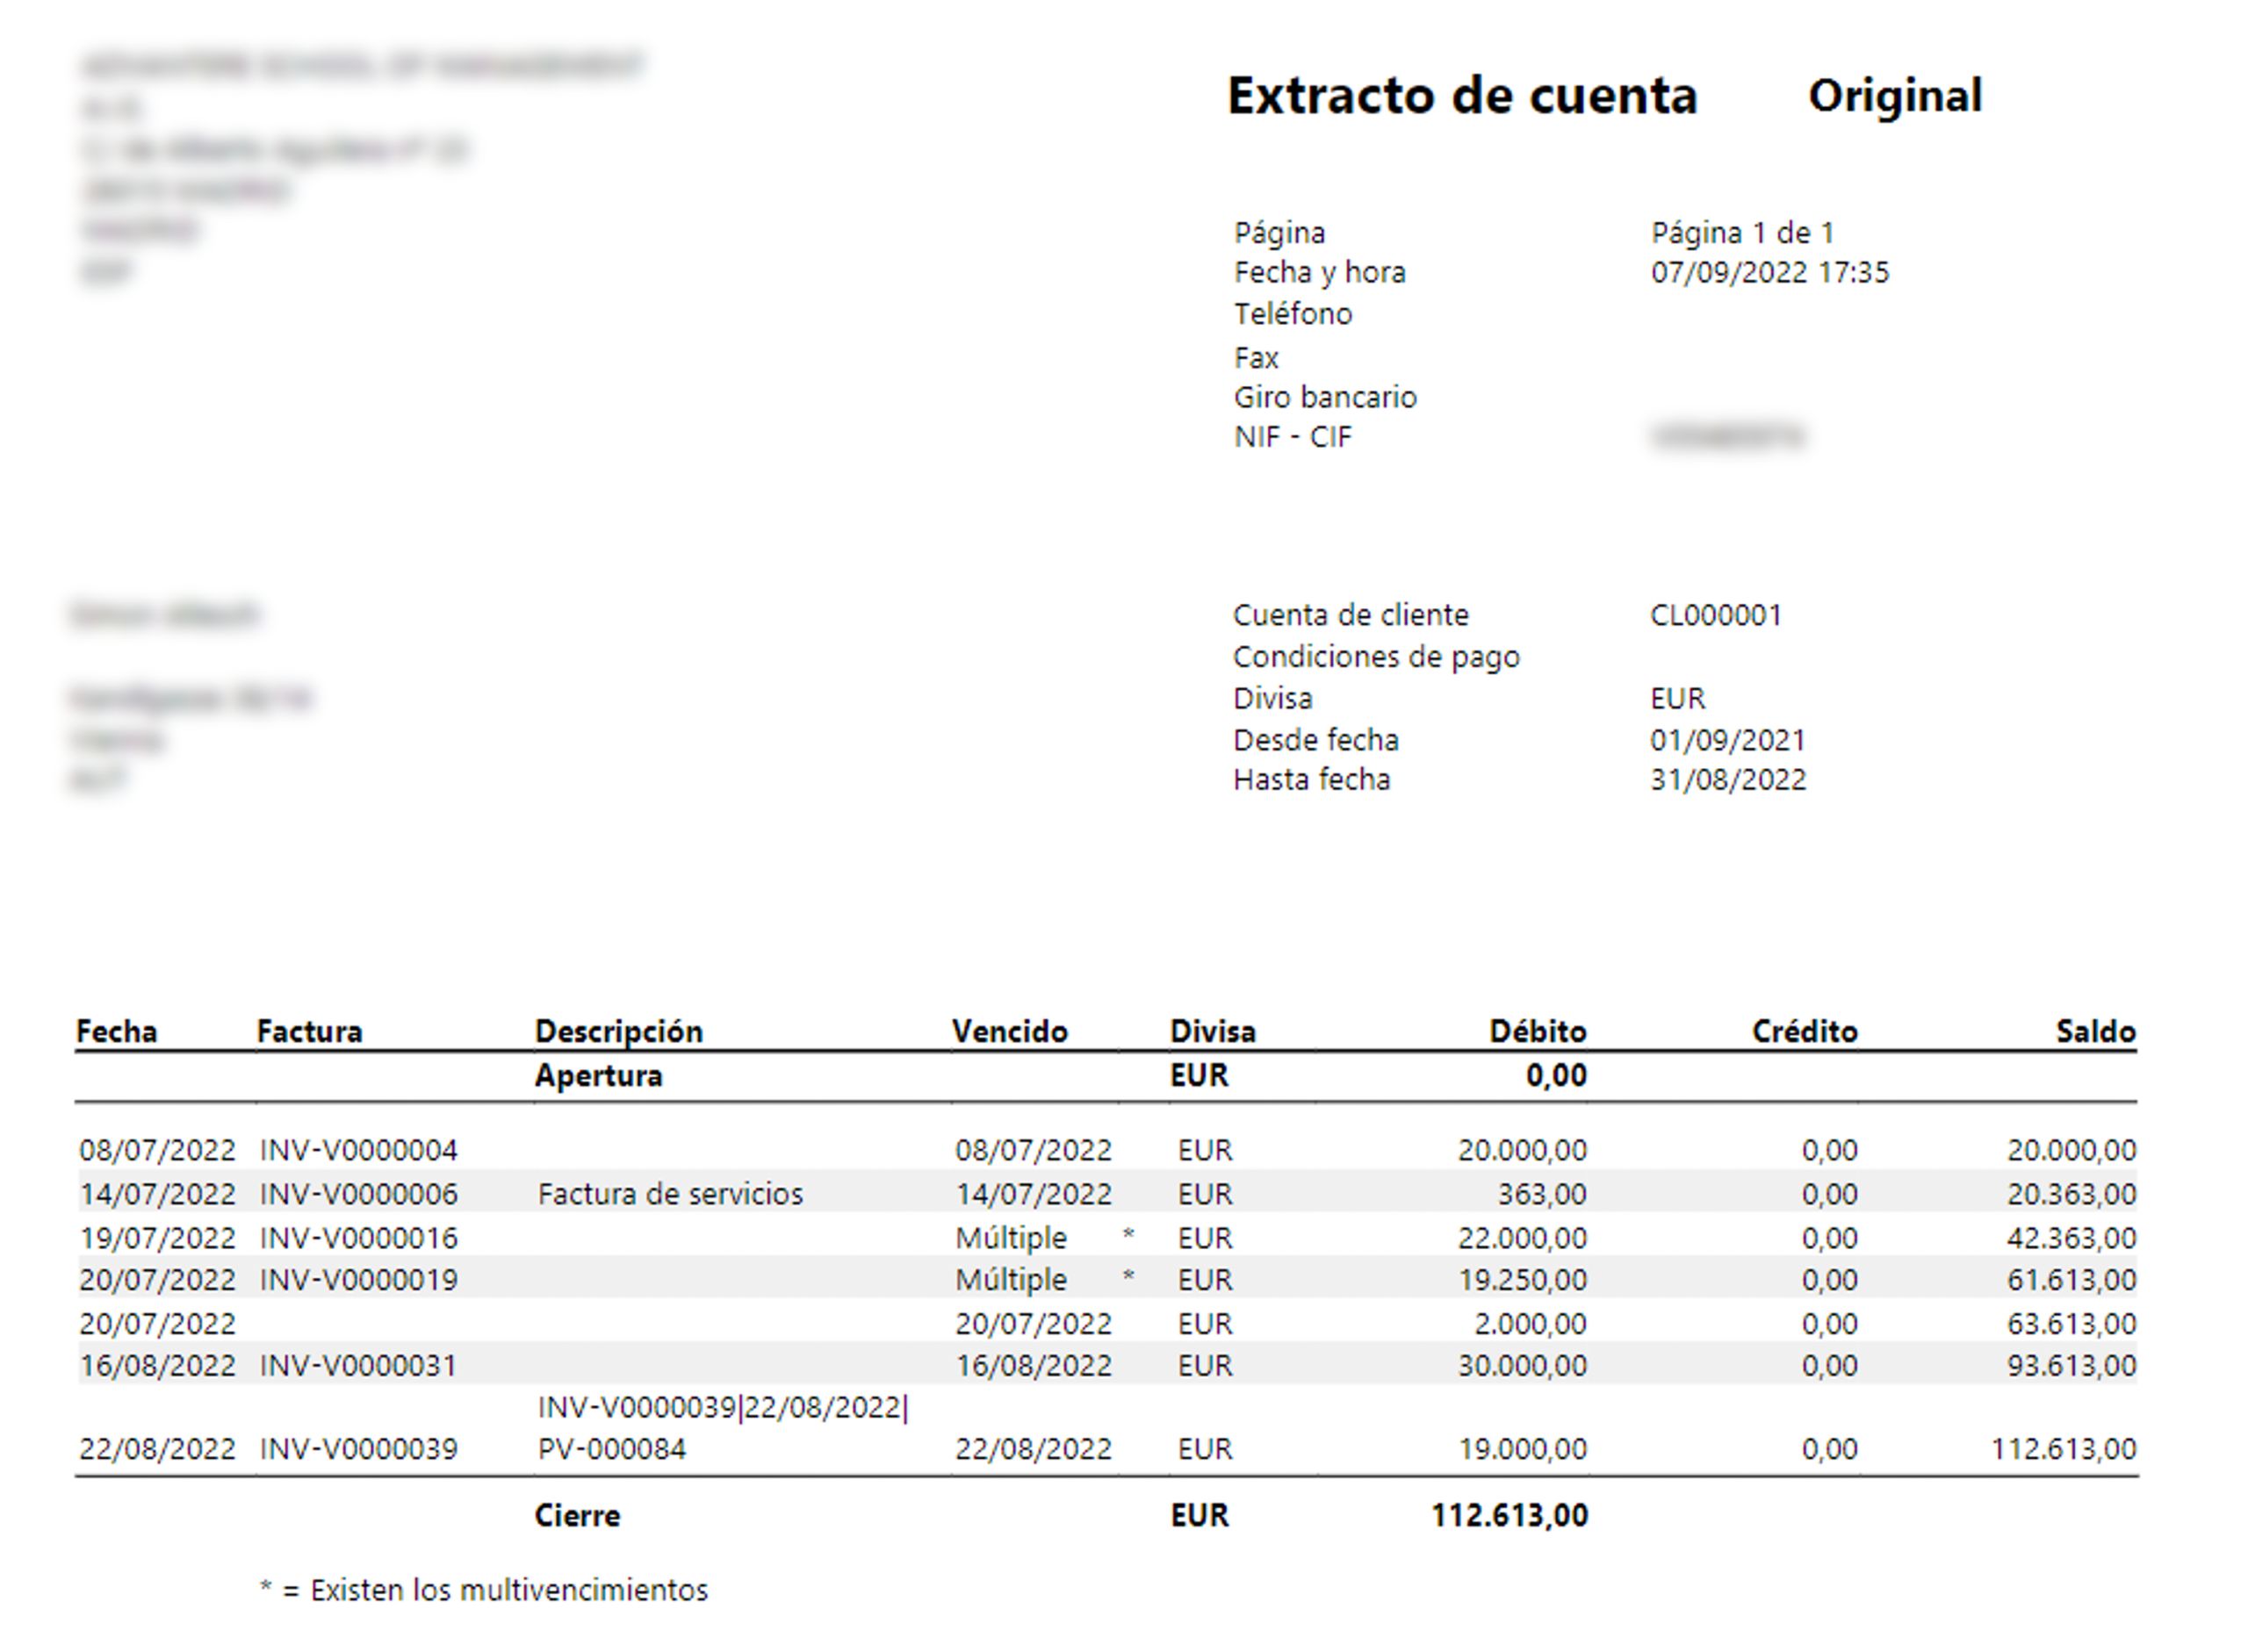Click the 'PV-000084' description text
2248x1652 pixels.
tap(612, 1449)
